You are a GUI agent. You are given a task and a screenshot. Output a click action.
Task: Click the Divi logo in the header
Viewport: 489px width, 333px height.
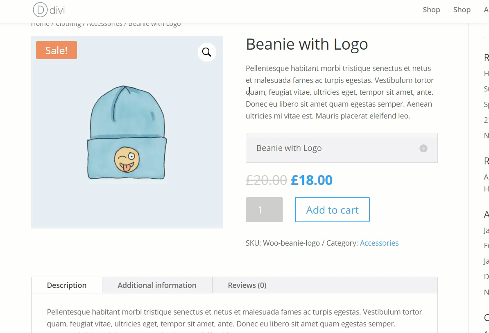49,9
